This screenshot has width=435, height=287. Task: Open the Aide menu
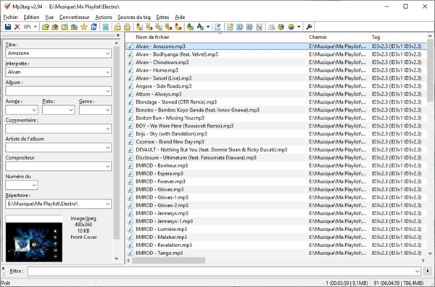180,17
